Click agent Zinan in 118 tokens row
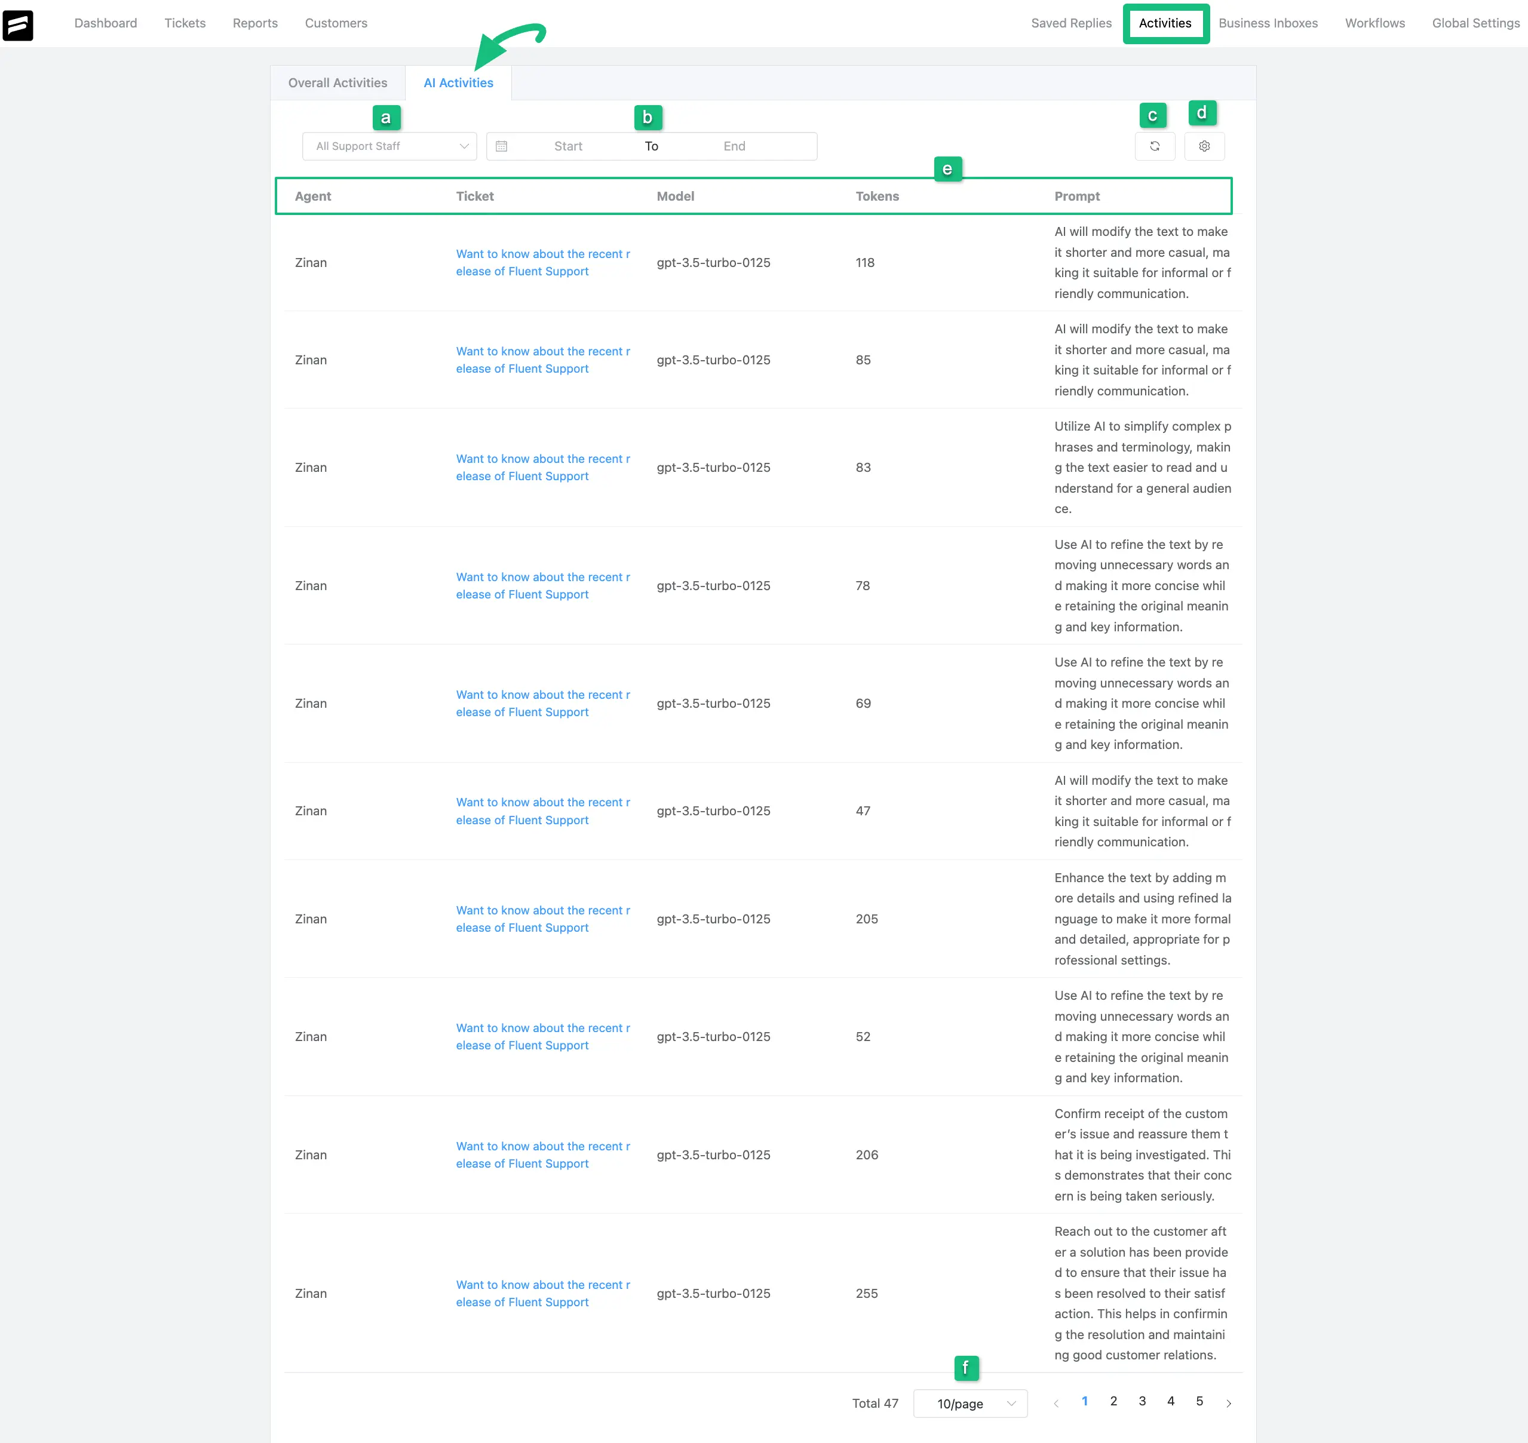The image size is (1528, 1443). [311, 263]
